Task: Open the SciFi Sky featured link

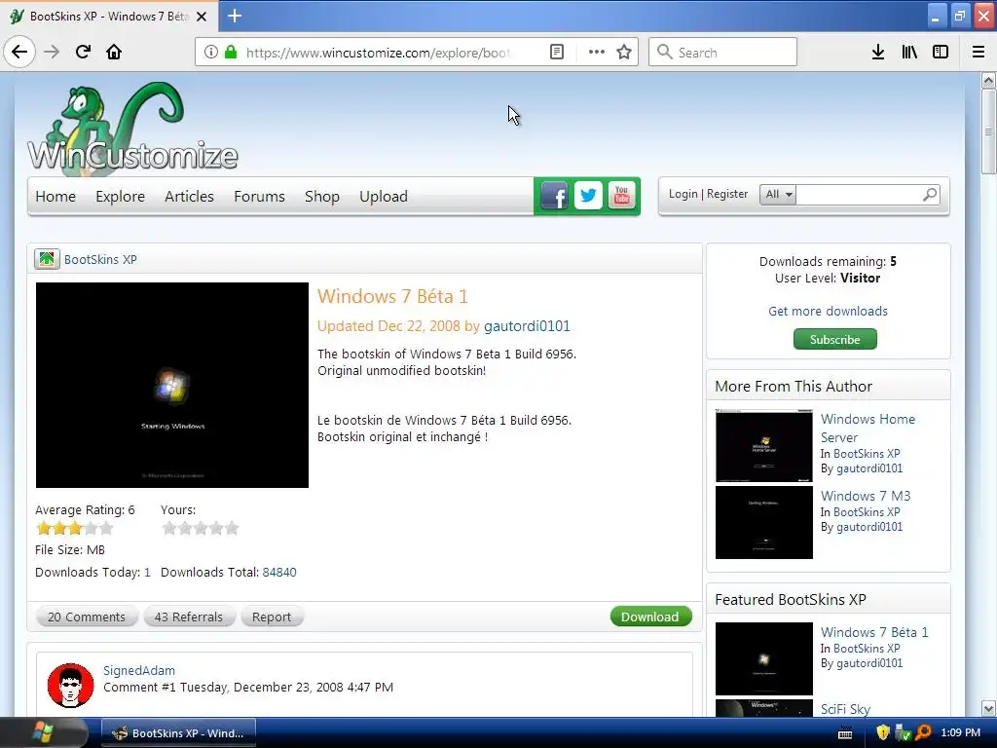Action: click(846, 709)
